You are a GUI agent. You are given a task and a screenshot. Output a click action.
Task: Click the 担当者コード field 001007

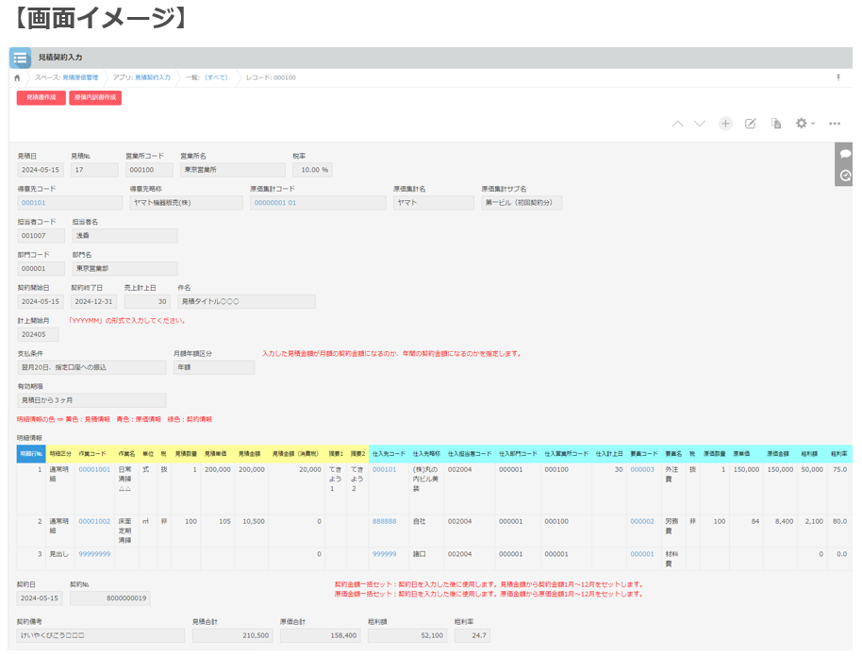pos(41,236)
